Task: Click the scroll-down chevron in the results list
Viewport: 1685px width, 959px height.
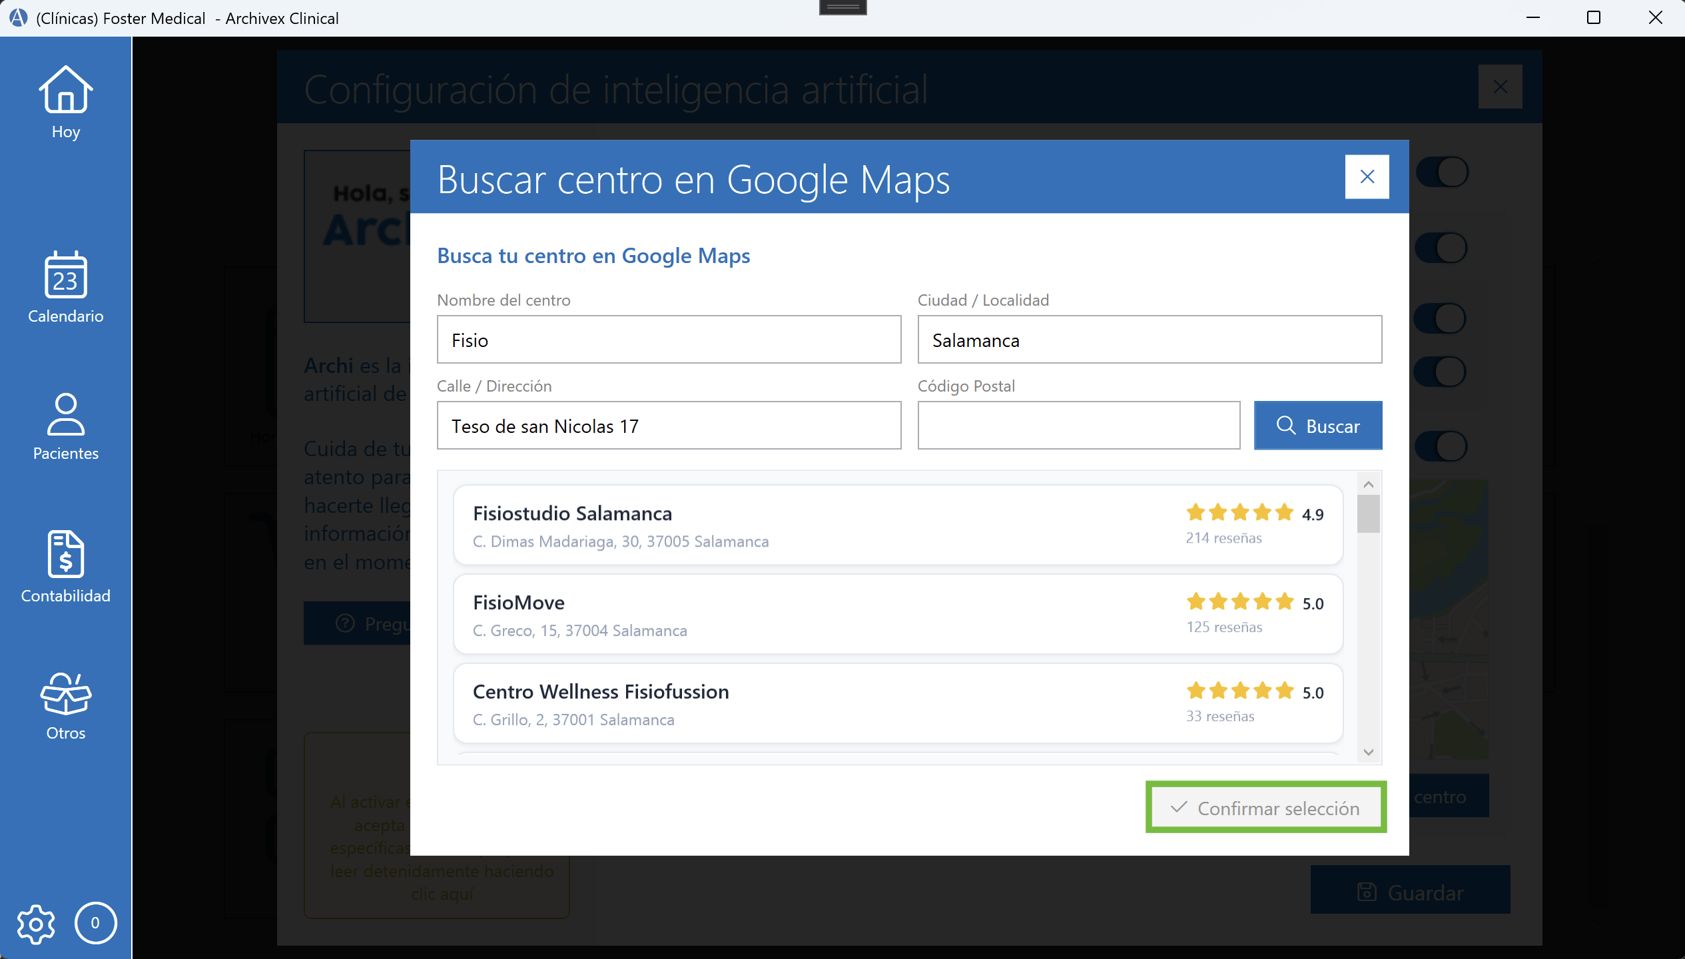Action: 1368,752
